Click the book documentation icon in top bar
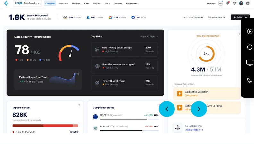Image resolution: width=254 pixels, height=144 pixels. pyautogui.click(x=234, y=3)
